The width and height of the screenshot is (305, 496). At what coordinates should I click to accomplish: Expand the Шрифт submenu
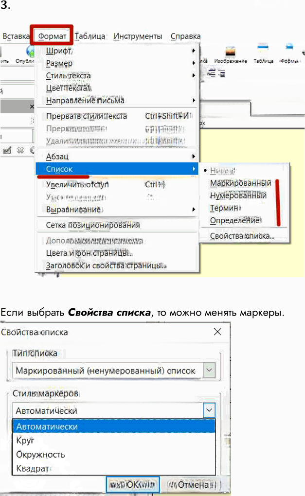pos(117,51)
